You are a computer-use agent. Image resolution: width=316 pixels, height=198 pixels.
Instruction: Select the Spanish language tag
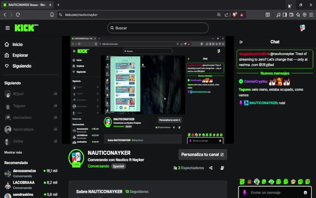[119, 166]
